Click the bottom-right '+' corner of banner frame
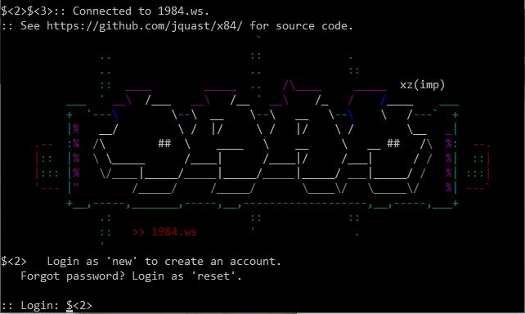The height and width of the screenshot is (314, 525). coord(455,203)
